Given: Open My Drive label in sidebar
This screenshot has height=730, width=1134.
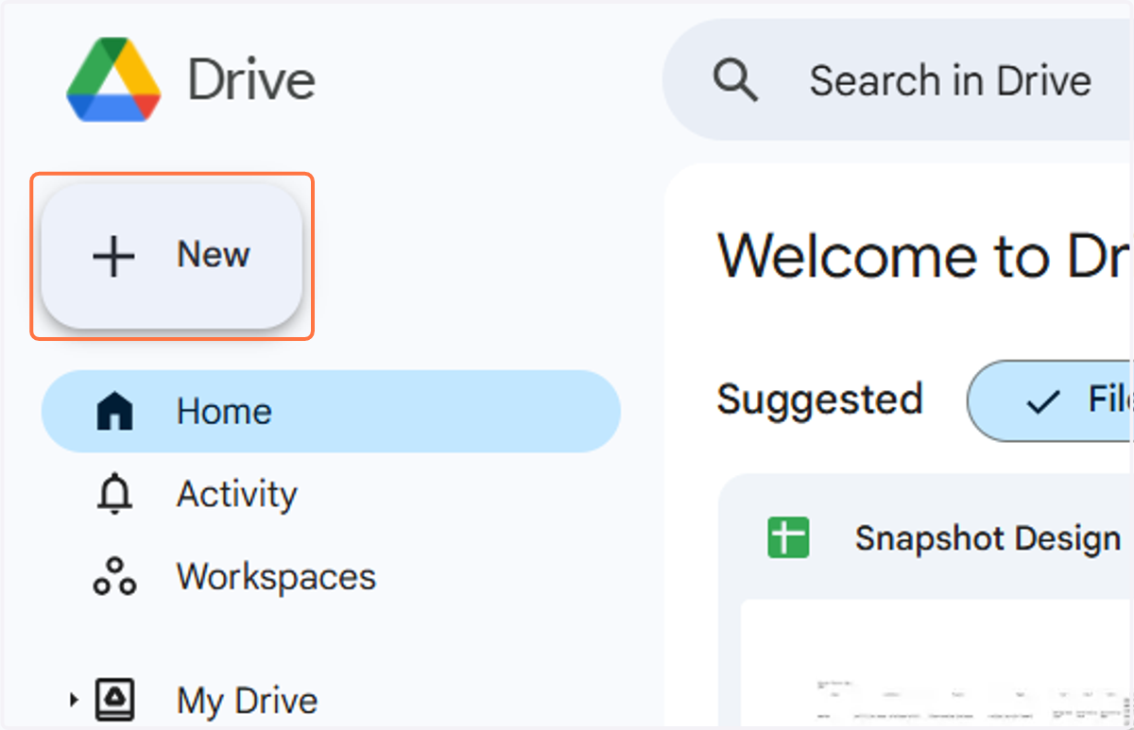Looking at the screenshot, I should pos(248,701).
